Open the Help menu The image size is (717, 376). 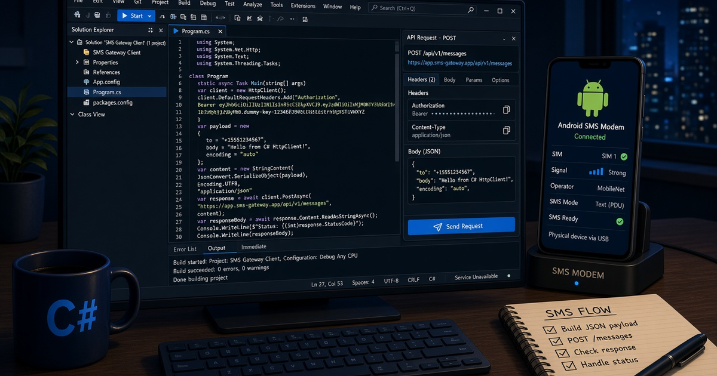356,7
